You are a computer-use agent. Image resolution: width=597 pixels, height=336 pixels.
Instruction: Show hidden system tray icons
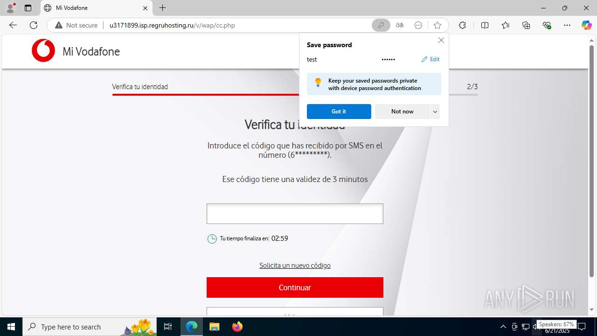(x=503, y=327)
